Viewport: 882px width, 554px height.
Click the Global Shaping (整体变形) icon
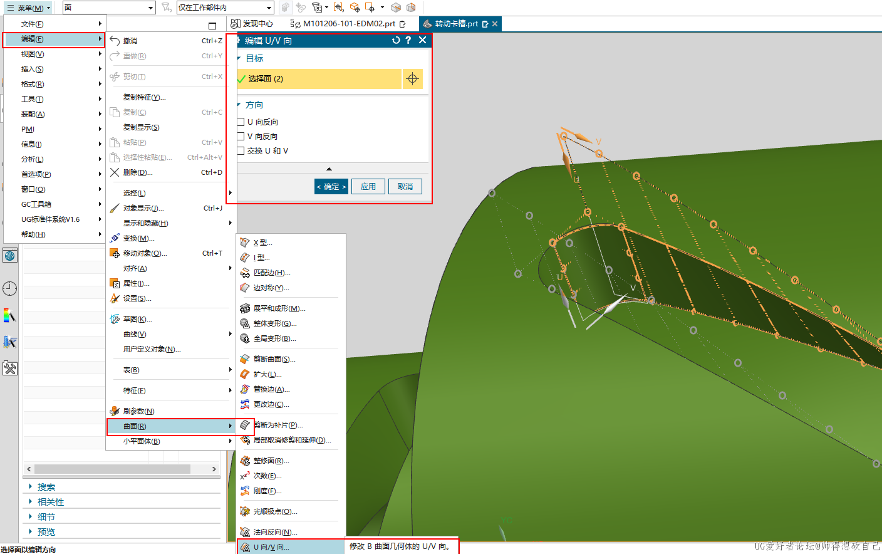point(245,323)
